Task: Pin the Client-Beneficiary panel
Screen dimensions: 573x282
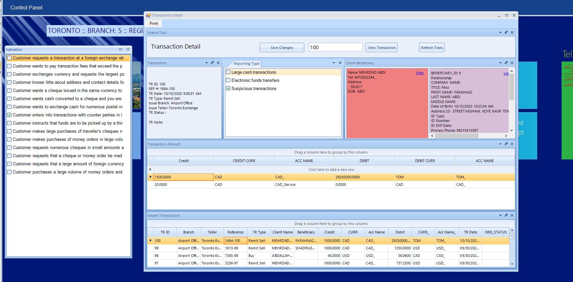Action: tap(506, 63)
